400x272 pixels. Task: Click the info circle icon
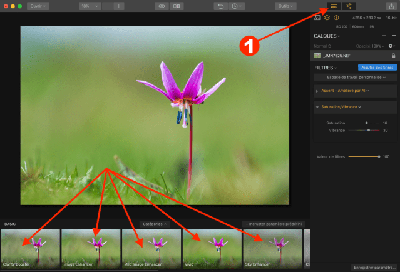point(335,18)
